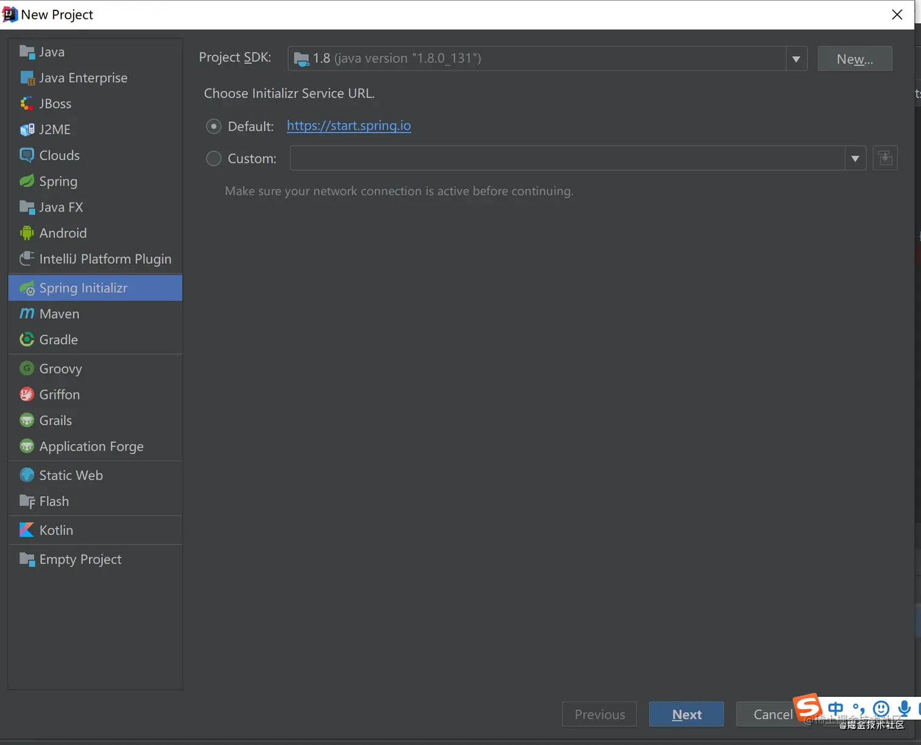Select the Custom service URL radio button

(x=213, y=158)
